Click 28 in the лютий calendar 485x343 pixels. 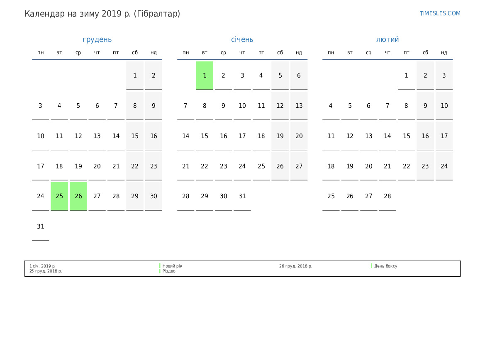pyautogui.click(x=387, y=196)
